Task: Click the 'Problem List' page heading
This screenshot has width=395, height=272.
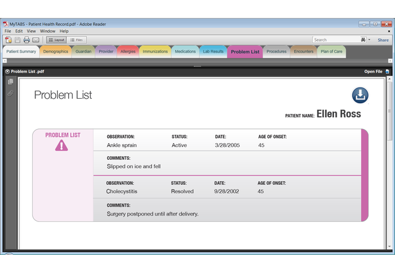Action: [63, 95]
